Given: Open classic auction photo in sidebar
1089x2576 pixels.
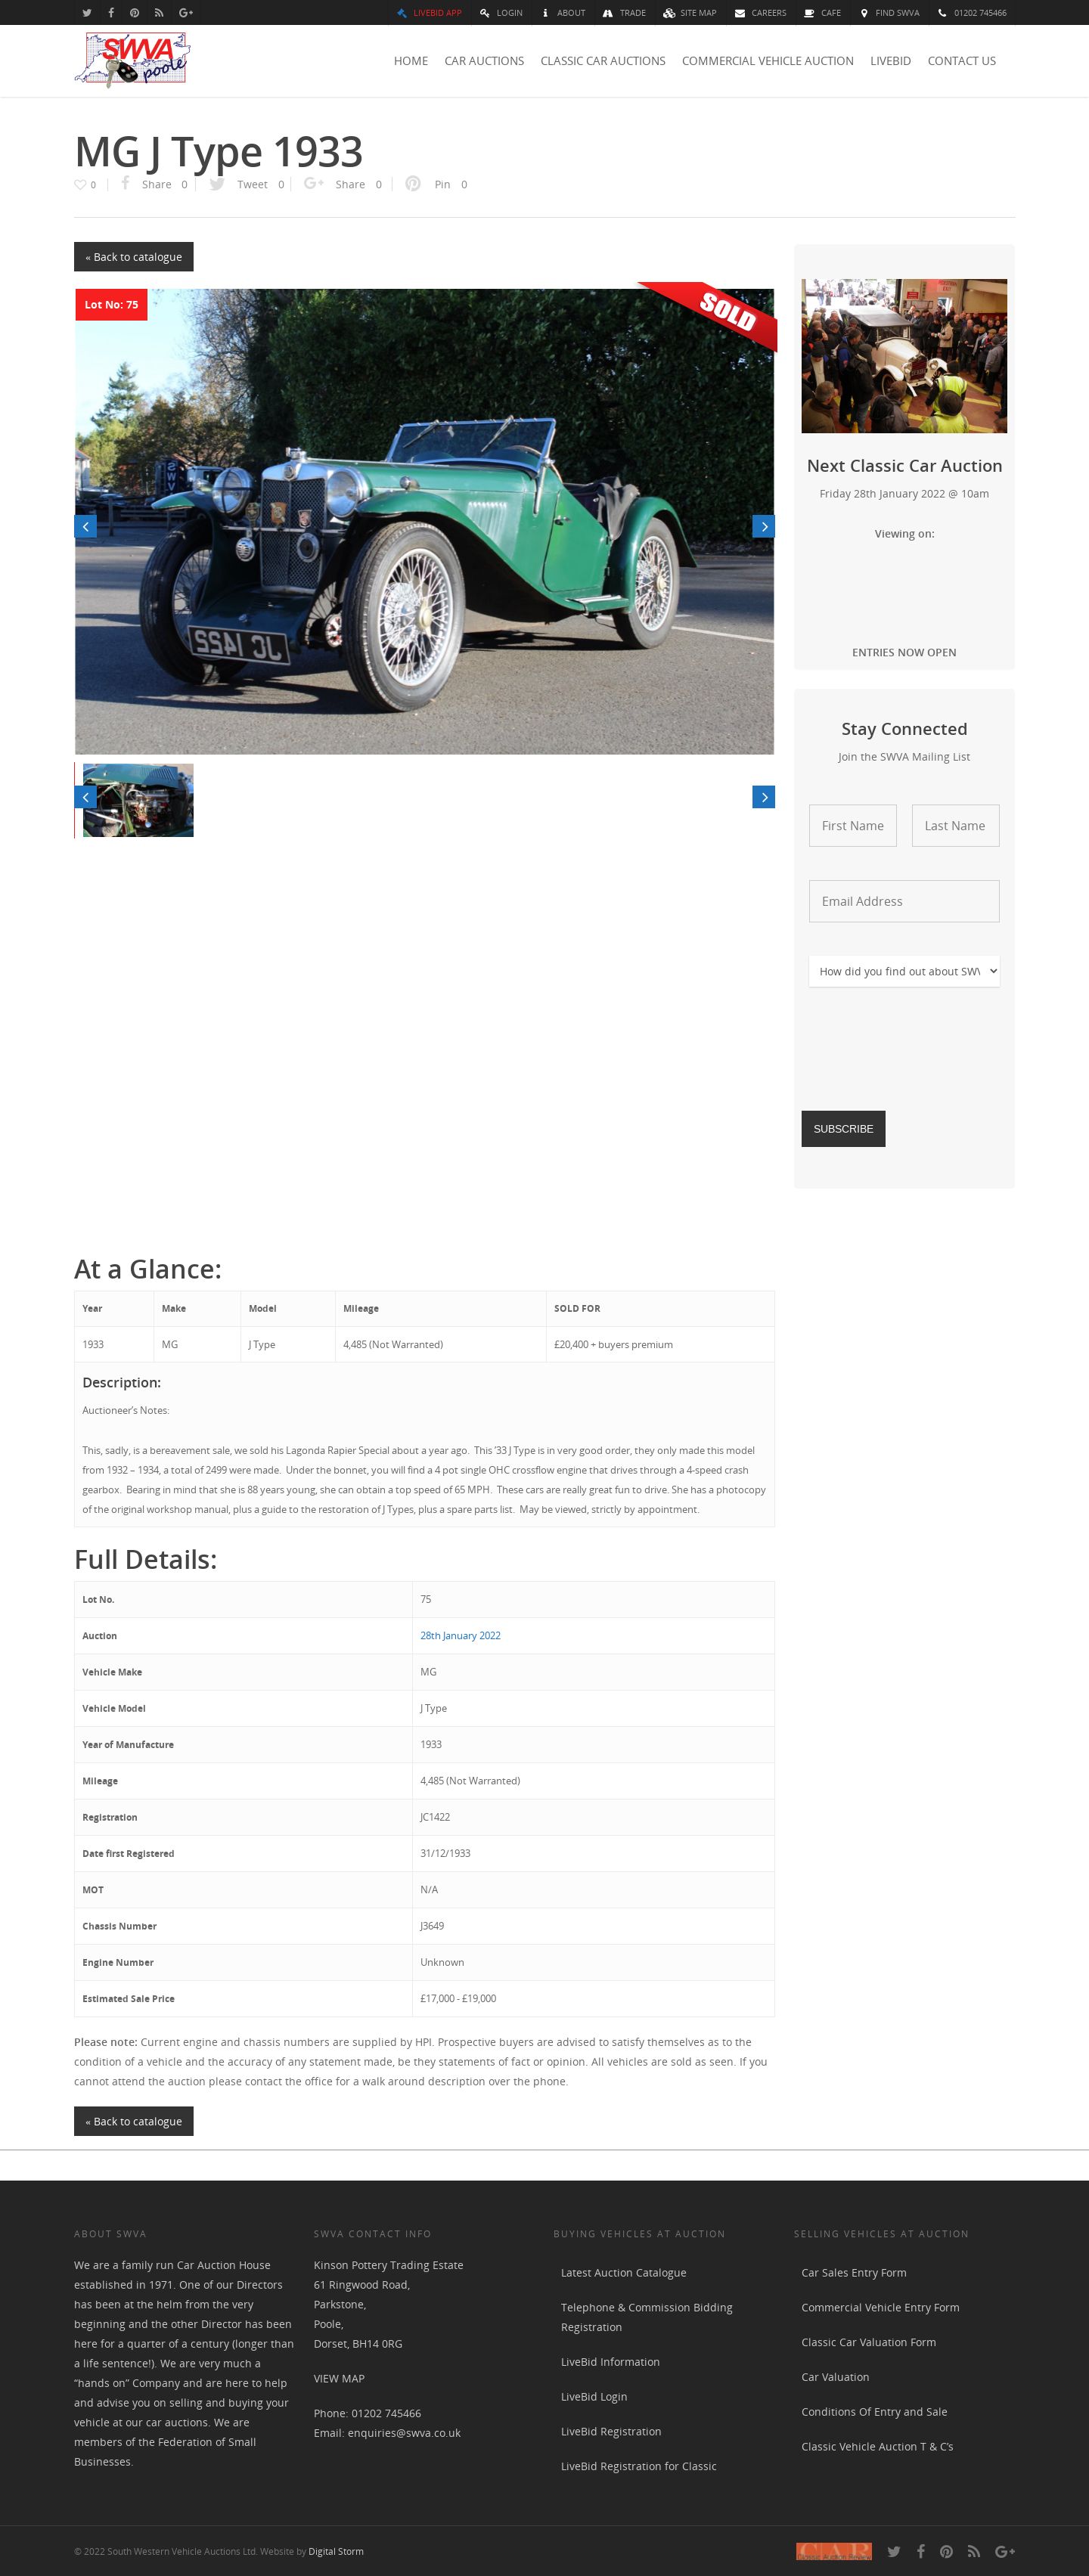Looking at the screenshot, I should click(x=904, y=356).
